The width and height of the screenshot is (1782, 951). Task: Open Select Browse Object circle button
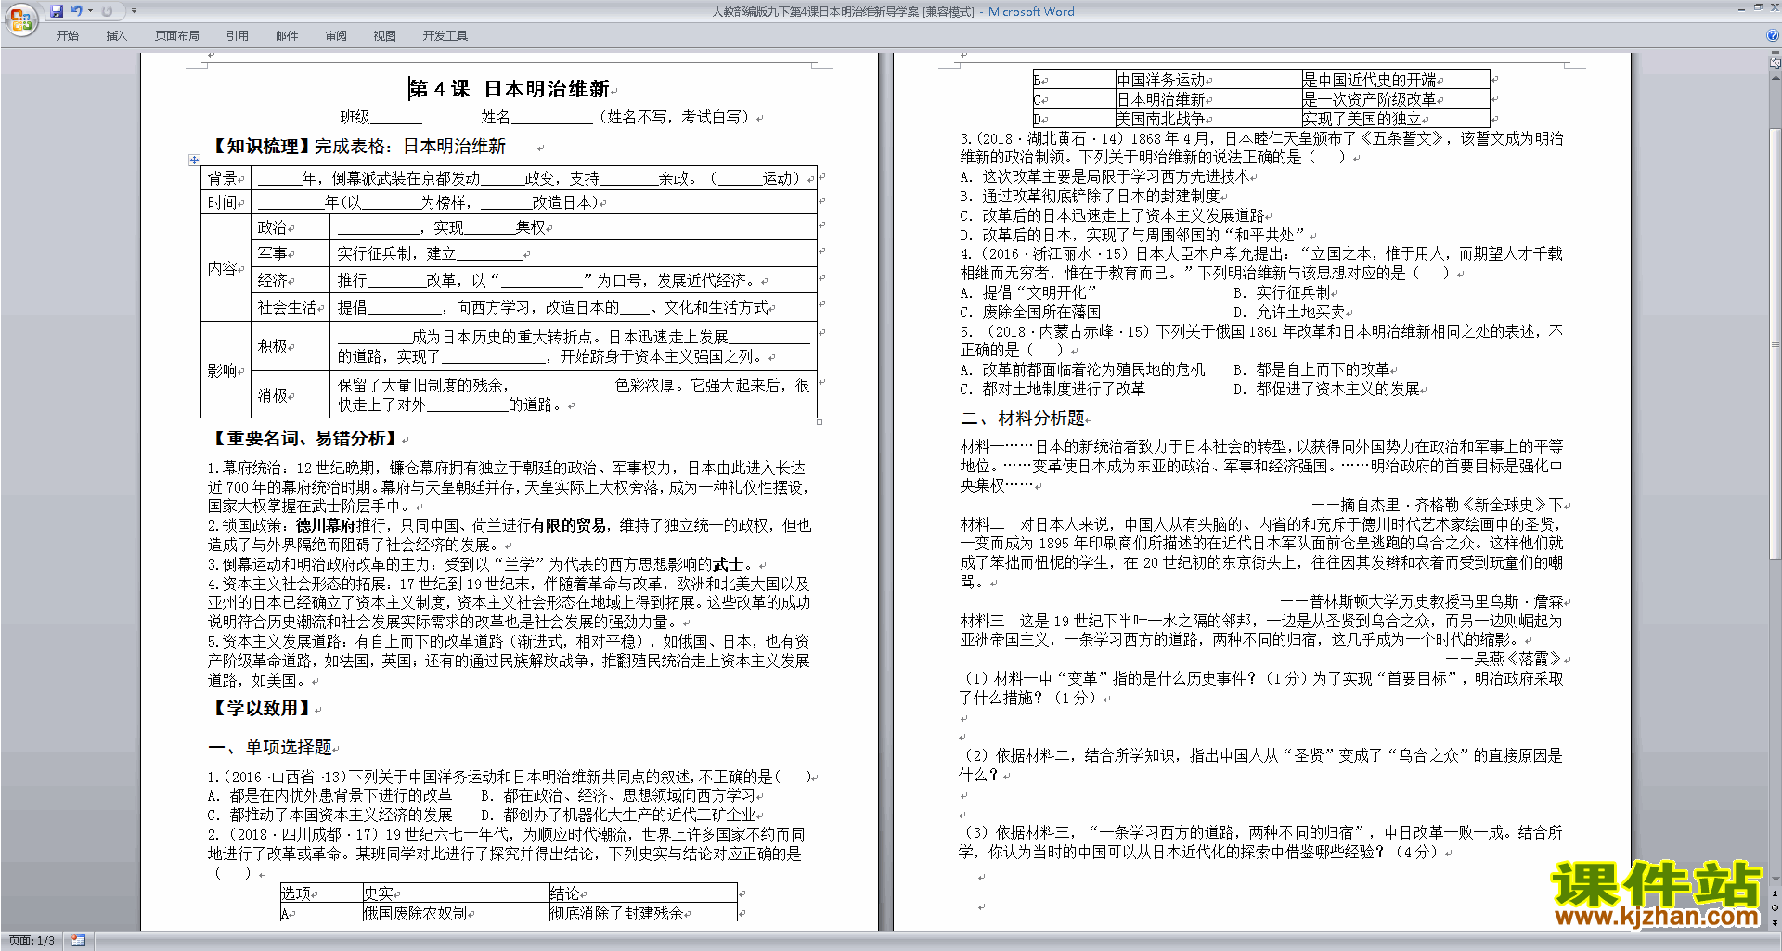1776,907
